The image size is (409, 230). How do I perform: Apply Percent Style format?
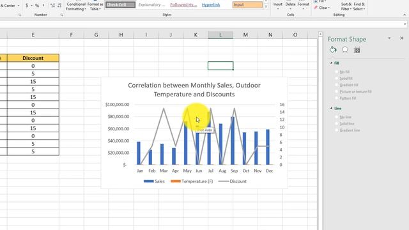37,5
